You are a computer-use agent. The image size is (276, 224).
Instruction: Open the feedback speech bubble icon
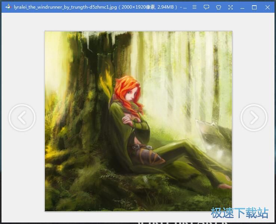[206, 7]
